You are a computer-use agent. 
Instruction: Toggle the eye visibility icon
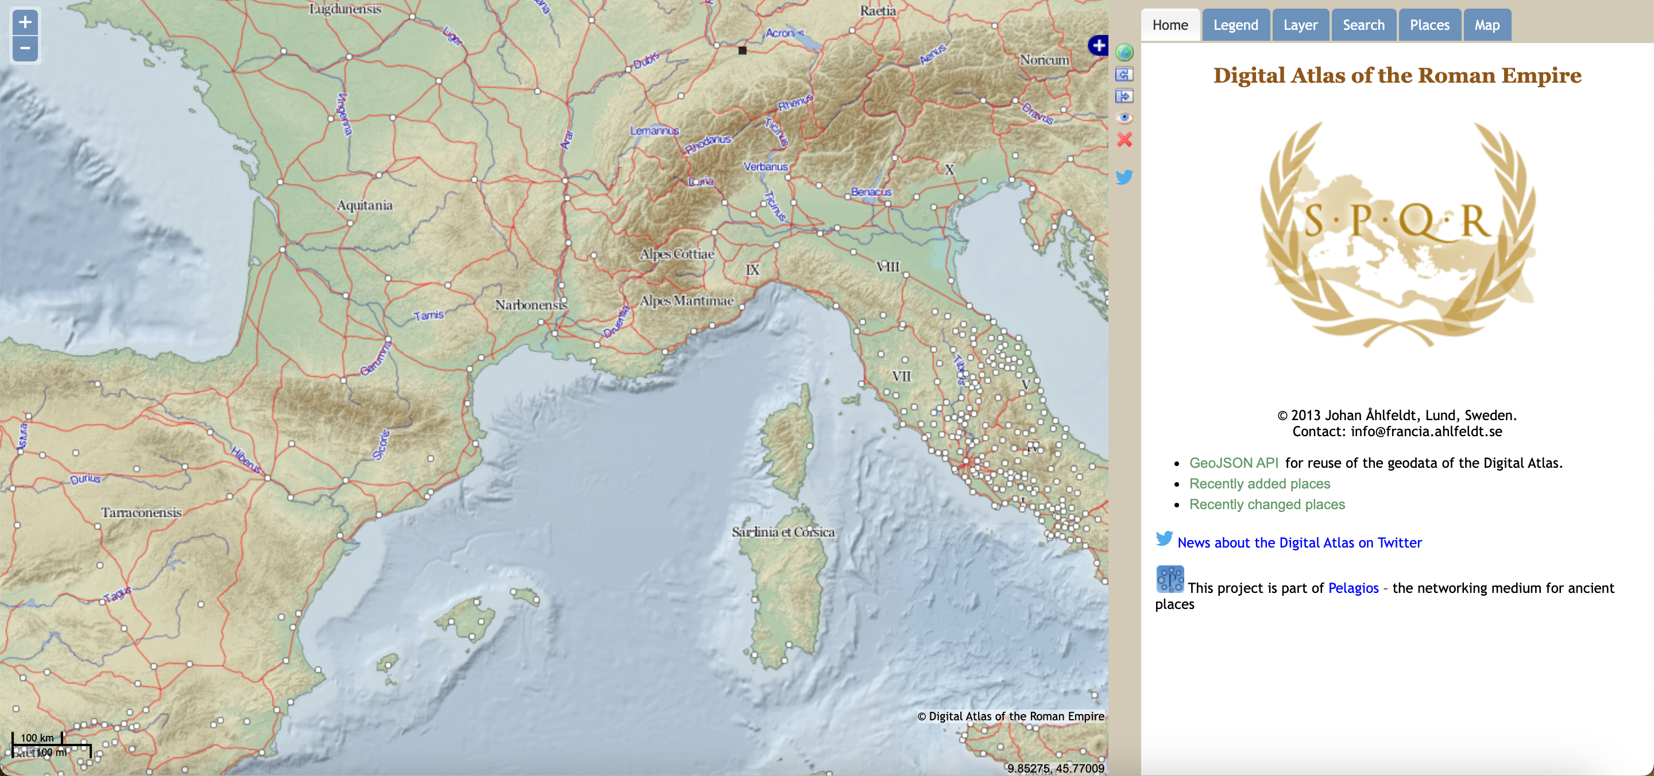tap(1124, 118)
